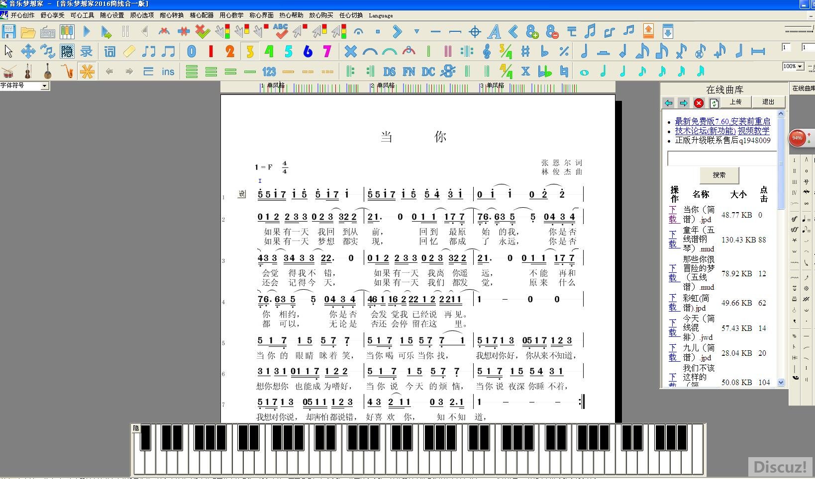The width and height of the screenshot is (815, 479).
Task: Choose the drum instrument icon
Action: pos(8,72)
